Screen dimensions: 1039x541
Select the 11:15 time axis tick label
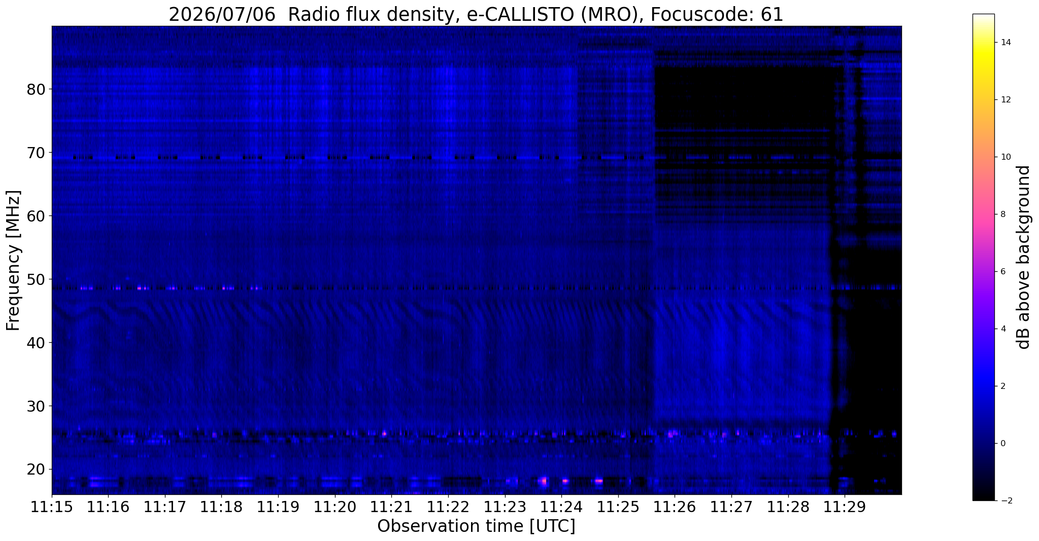coord(52,508)
